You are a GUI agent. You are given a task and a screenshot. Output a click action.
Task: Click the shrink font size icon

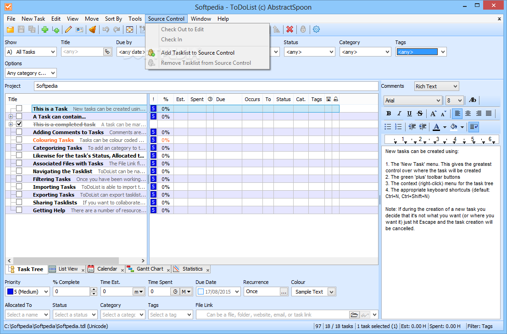tap(444, 113)
